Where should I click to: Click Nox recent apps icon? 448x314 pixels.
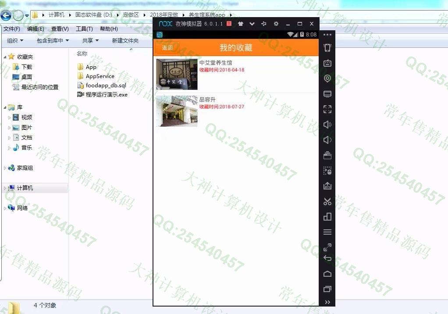pyautogui.click(x=327, y=289)
